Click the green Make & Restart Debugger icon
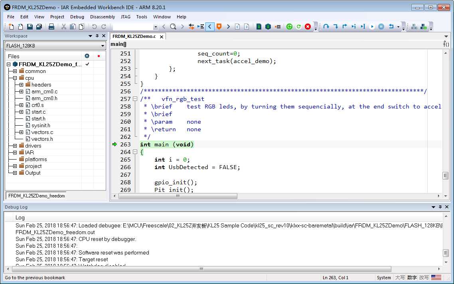 [289, 27]
